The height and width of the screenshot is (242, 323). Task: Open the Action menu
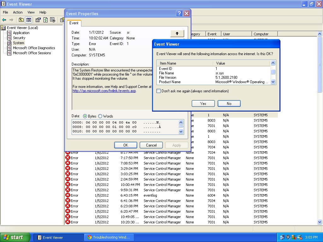18,12
